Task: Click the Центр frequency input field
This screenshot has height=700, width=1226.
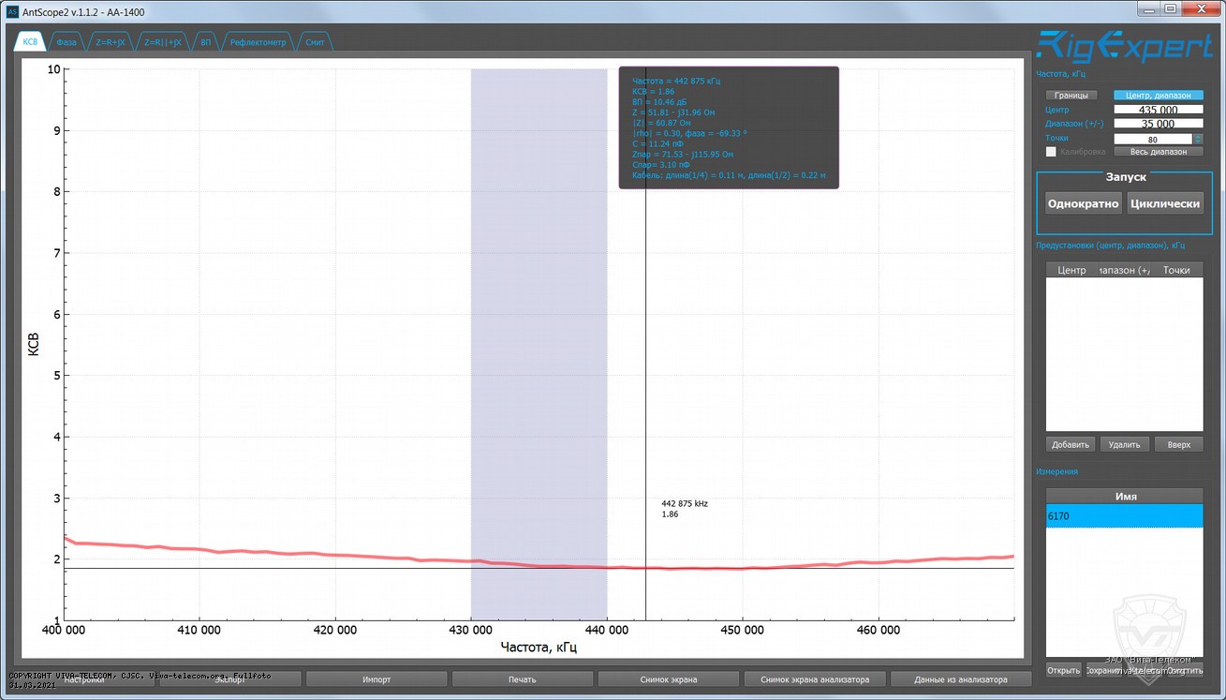Action: [1158, 110]
